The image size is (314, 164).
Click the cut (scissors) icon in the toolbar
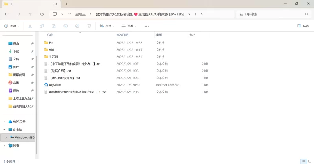click(30, 26)
